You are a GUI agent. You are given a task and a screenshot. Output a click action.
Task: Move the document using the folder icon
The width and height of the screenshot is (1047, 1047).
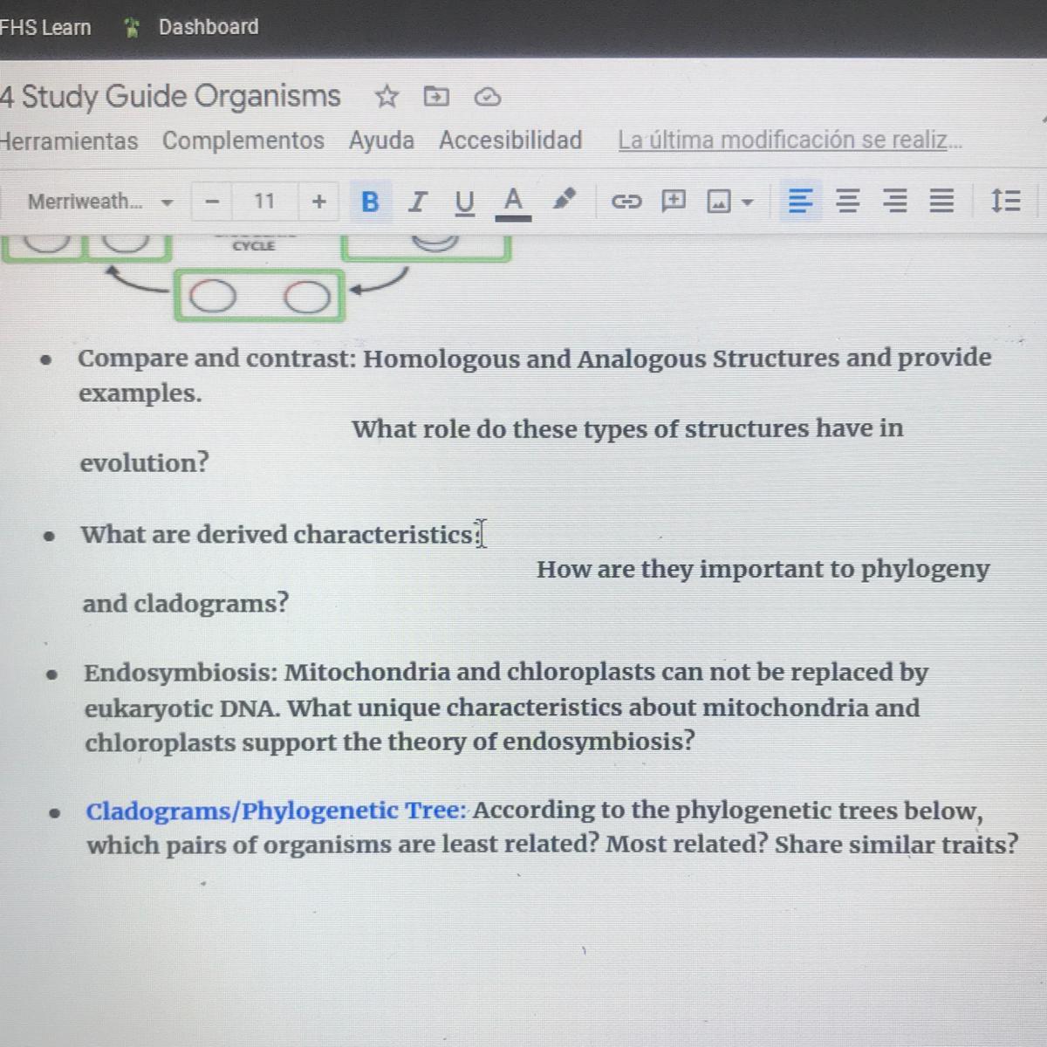click(436, 96)
